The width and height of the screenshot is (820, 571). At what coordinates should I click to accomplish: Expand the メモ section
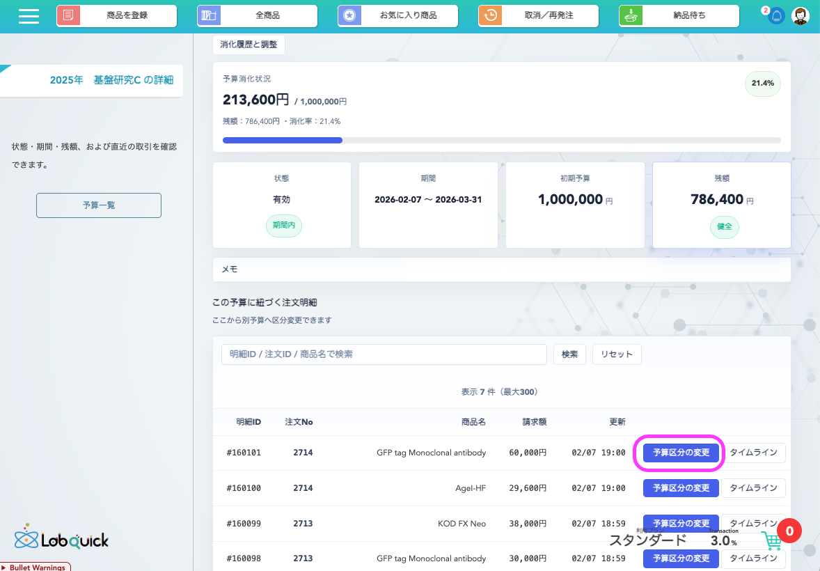pyautogui.click(x=501, y=269)
